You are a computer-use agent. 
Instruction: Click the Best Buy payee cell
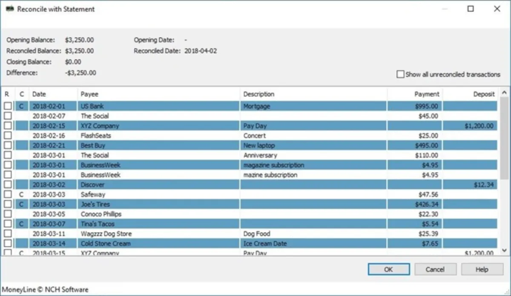[159, 145]
